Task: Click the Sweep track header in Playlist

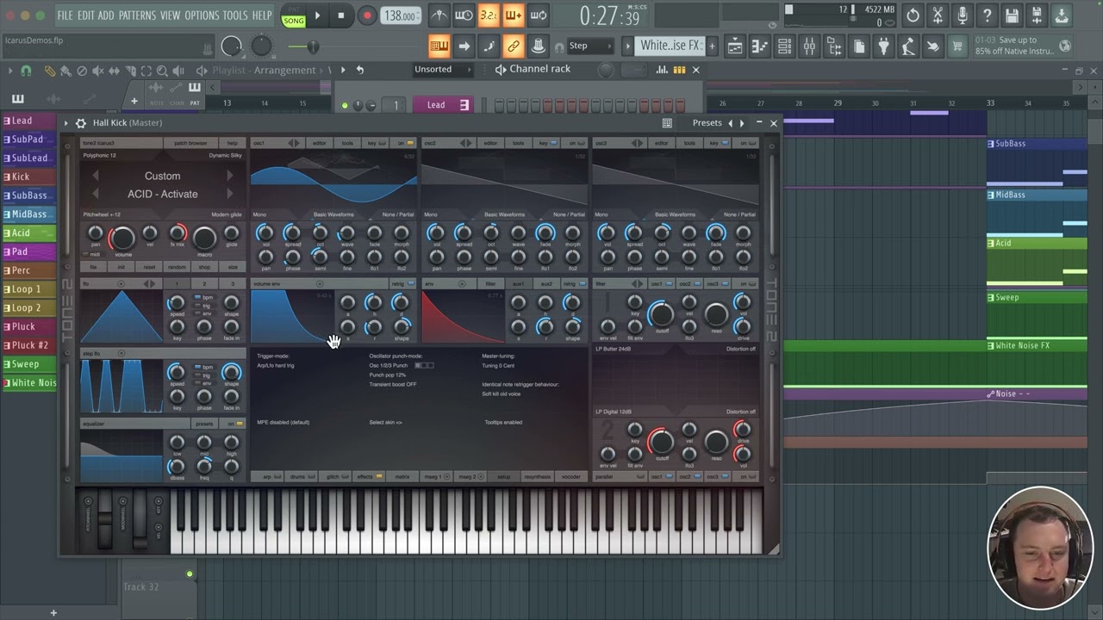Action: [1036, 298]
